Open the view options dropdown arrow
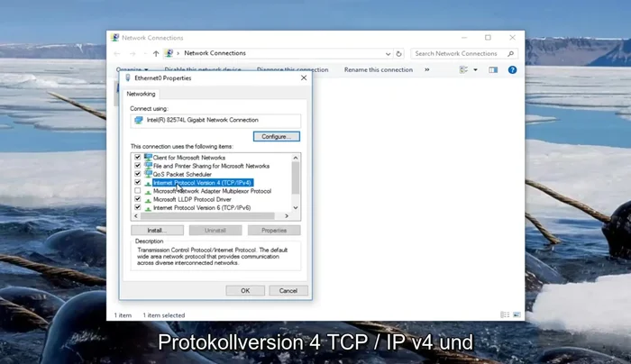631x364 pixels. 475,69
